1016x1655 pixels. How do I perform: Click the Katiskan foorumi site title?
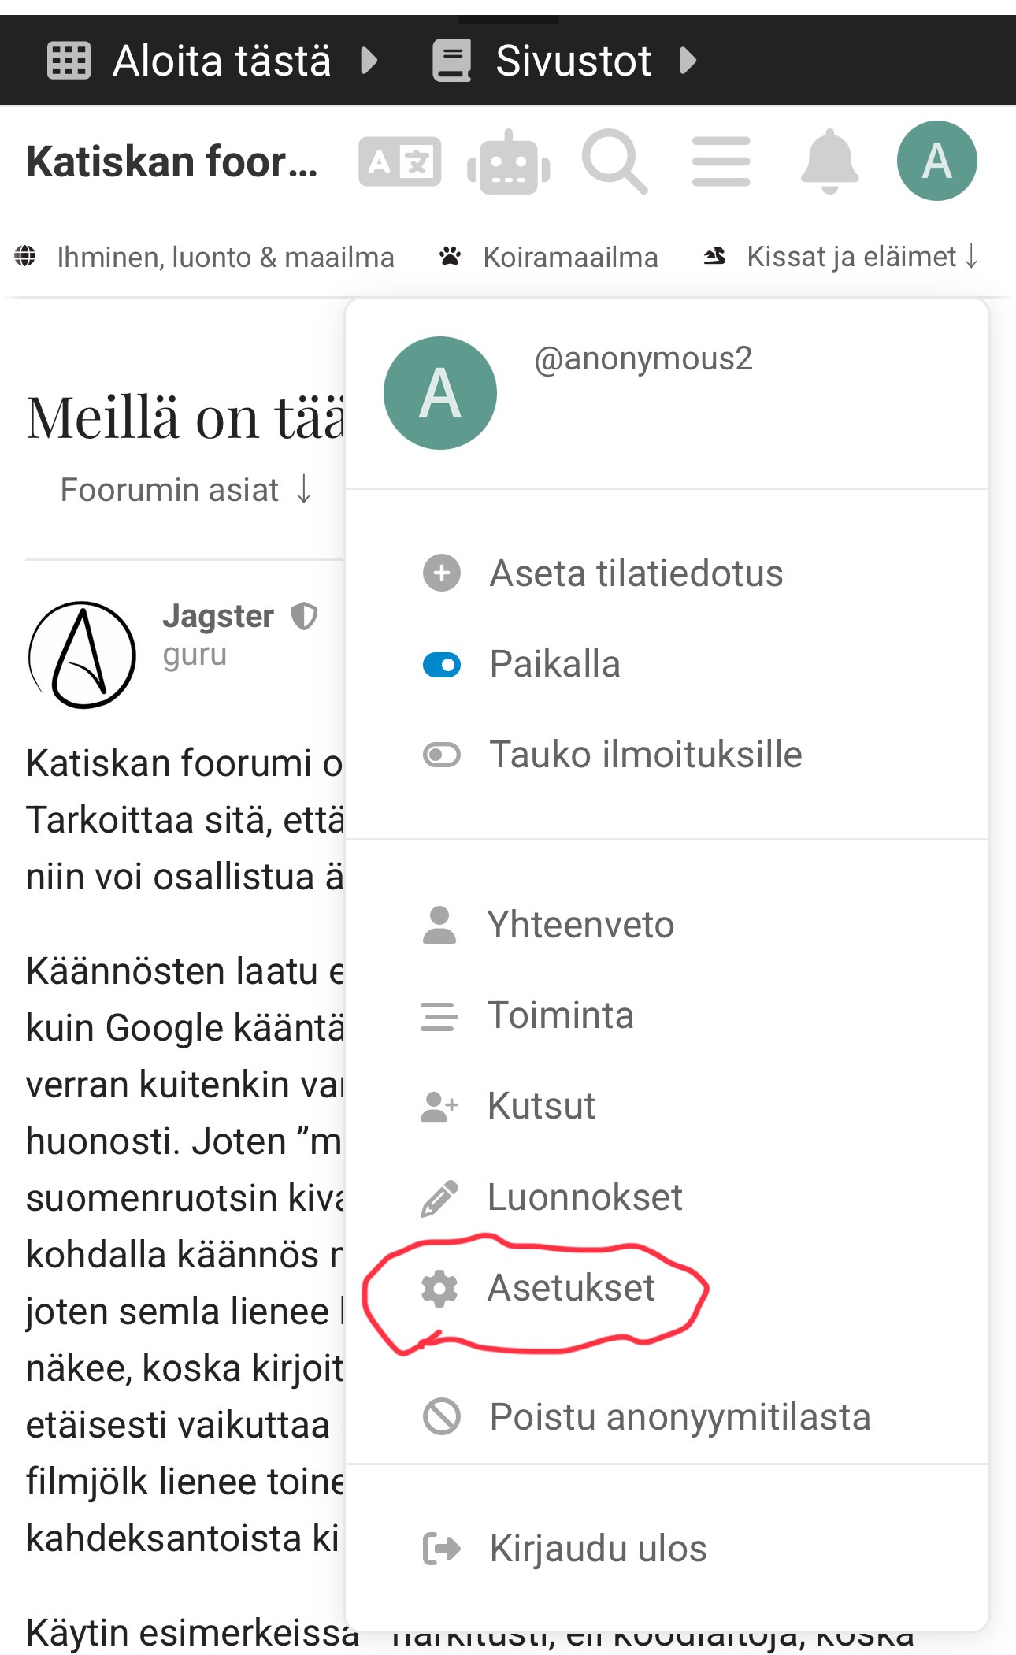click(172, 161)
